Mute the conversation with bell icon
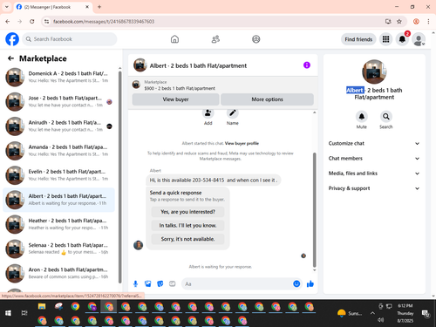The width and height of the screenshot is (436, 327). coord(362,117)
